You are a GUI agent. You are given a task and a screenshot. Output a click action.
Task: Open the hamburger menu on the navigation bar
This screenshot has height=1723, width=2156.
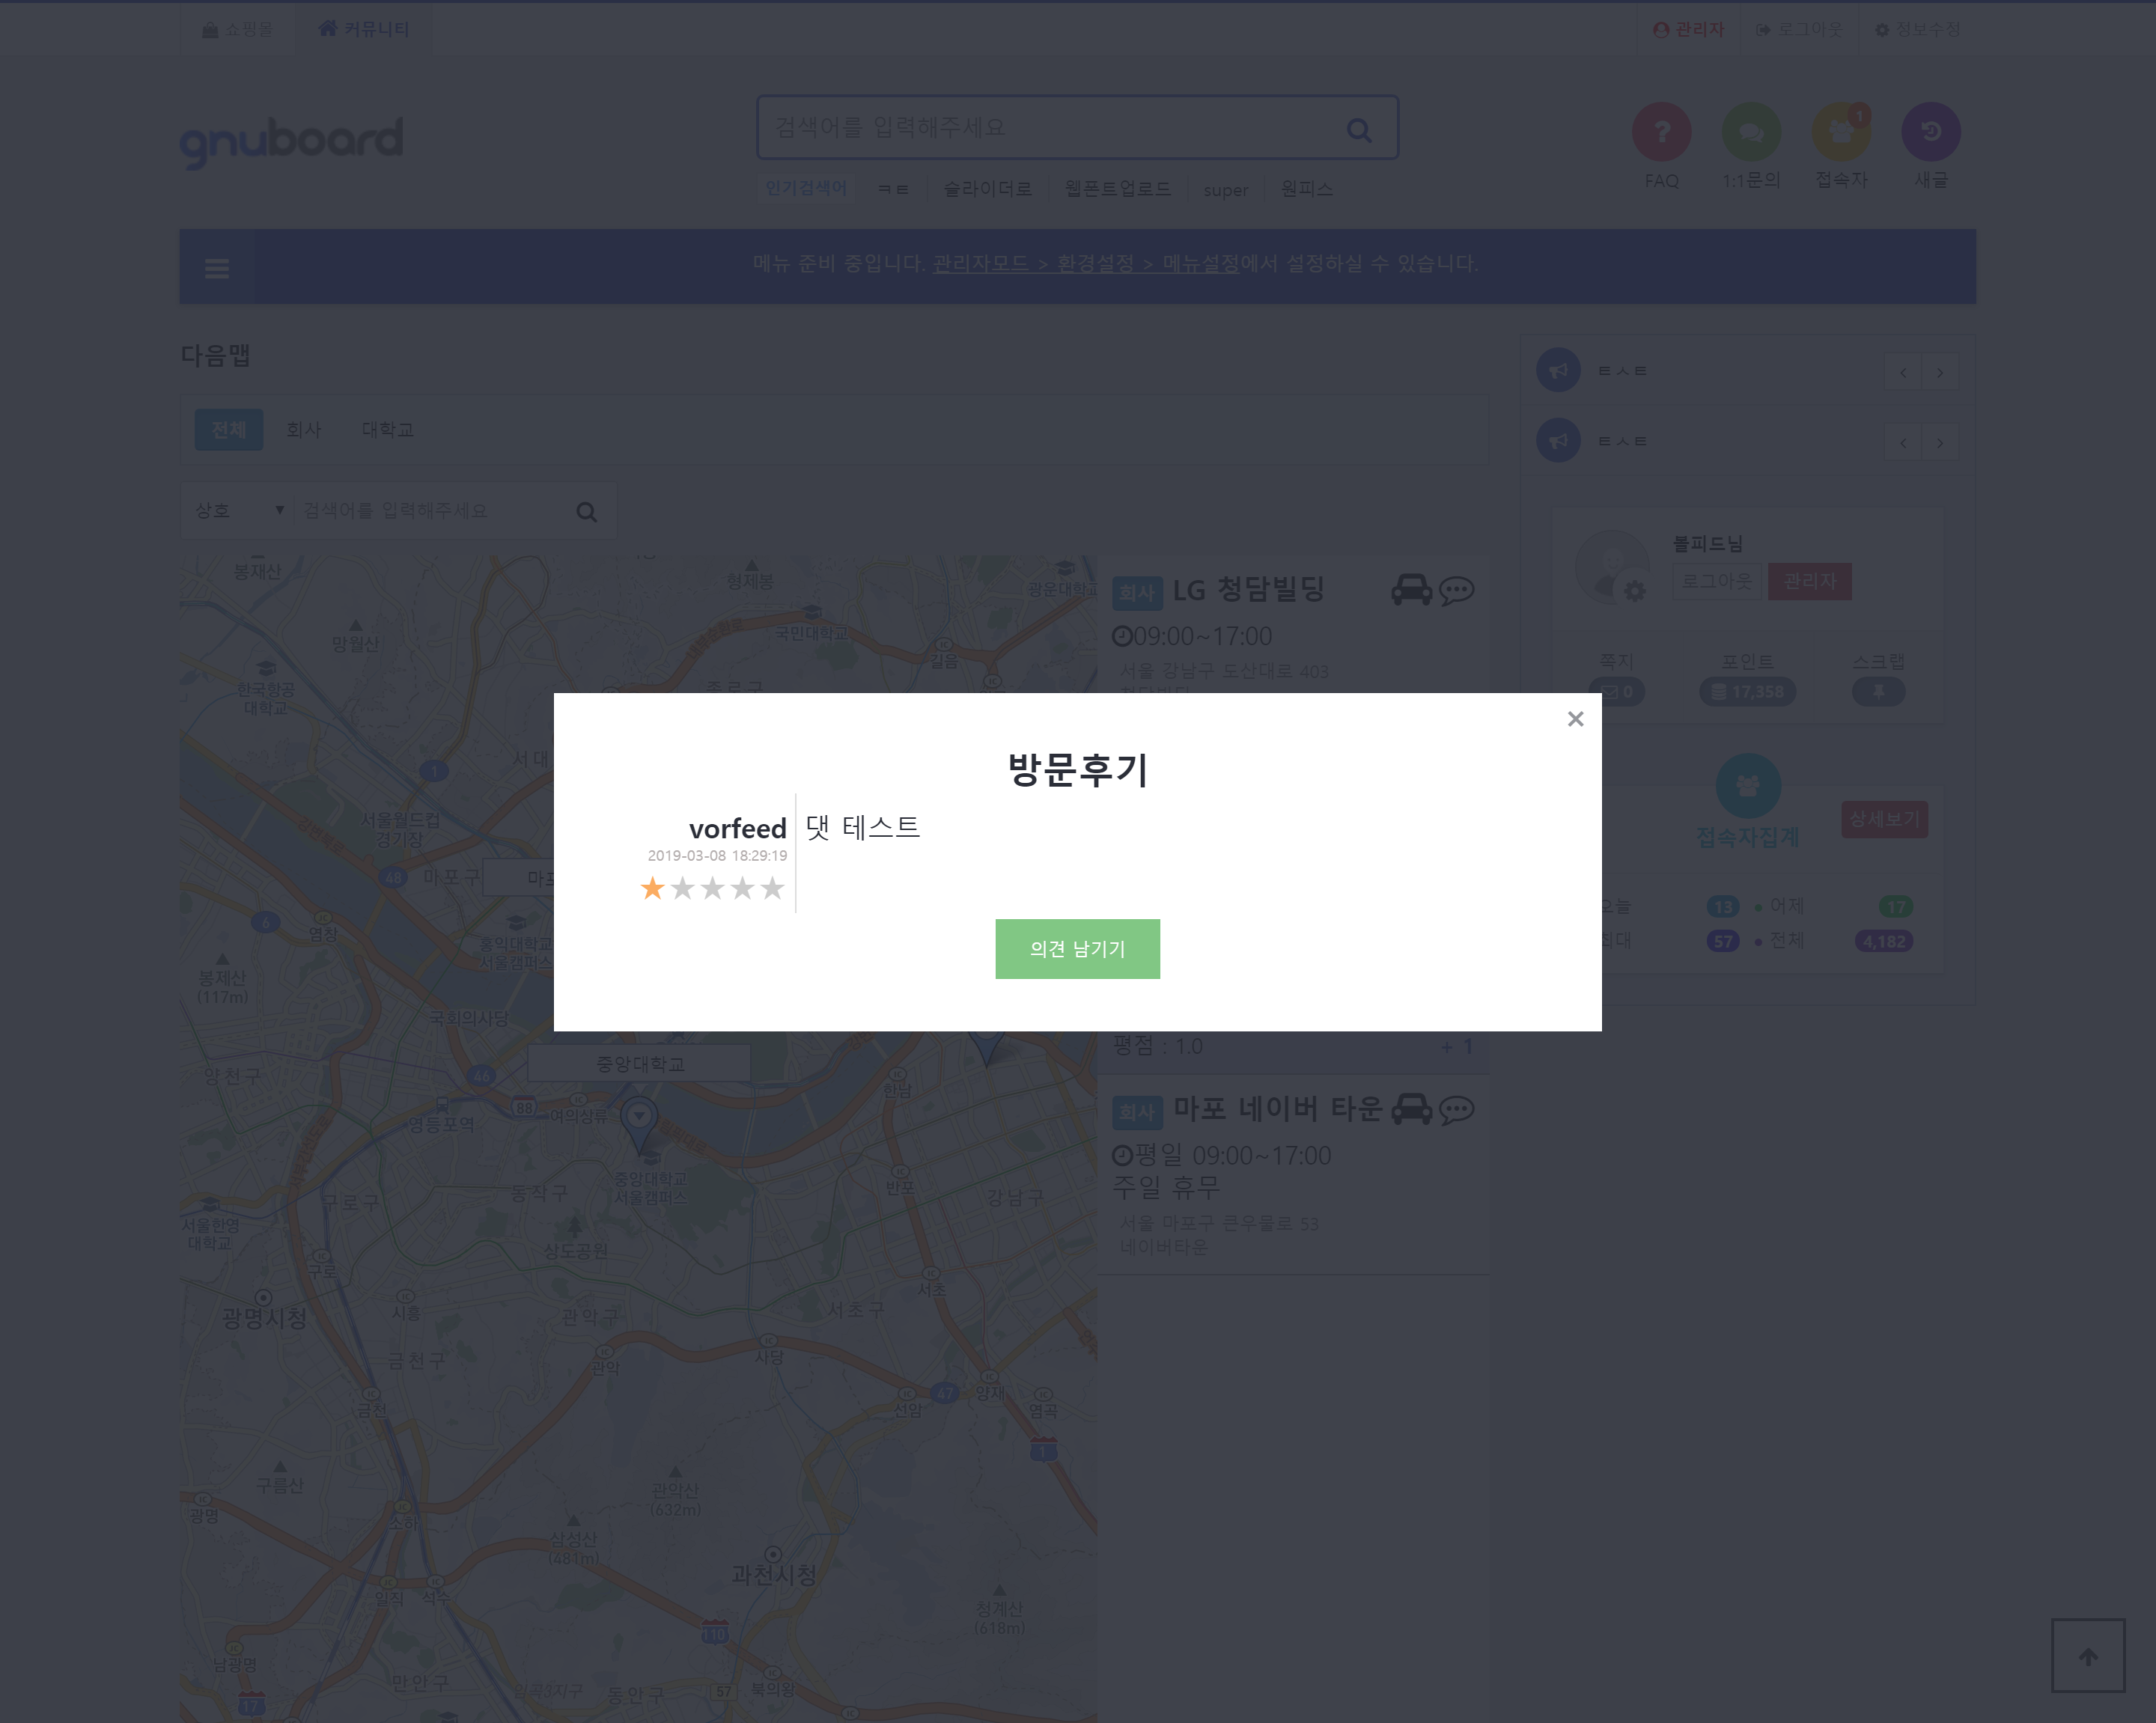pyautogui.click(x=216, y=267)
